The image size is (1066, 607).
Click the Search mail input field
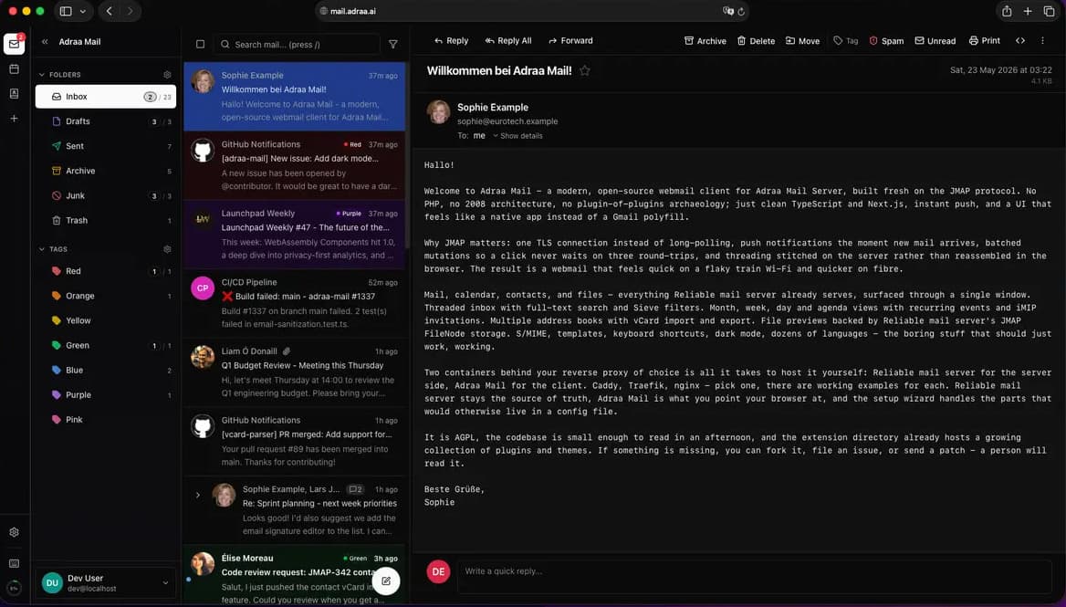point(298,44)
